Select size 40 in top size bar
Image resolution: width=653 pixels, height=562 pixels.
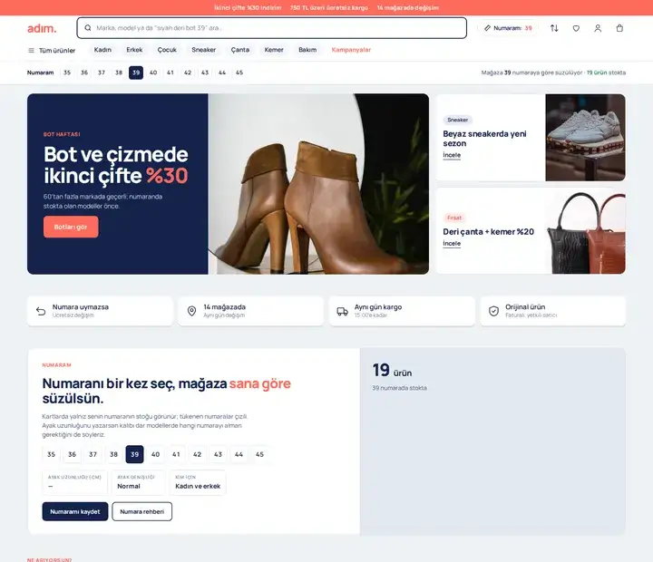153,73
